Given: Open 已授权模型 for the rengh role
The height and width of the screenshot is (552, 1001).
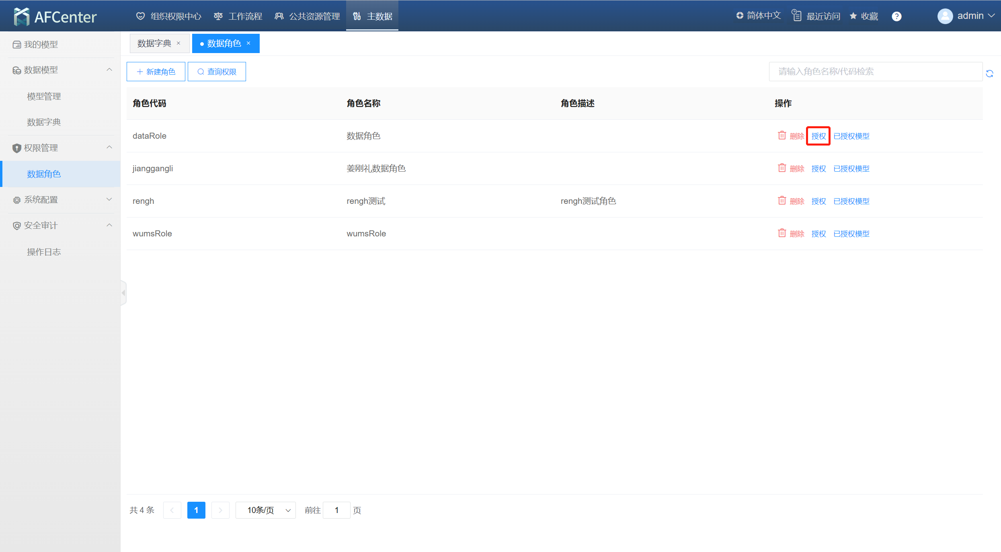Looking at the screenshot, I should (x=851, y=201).
